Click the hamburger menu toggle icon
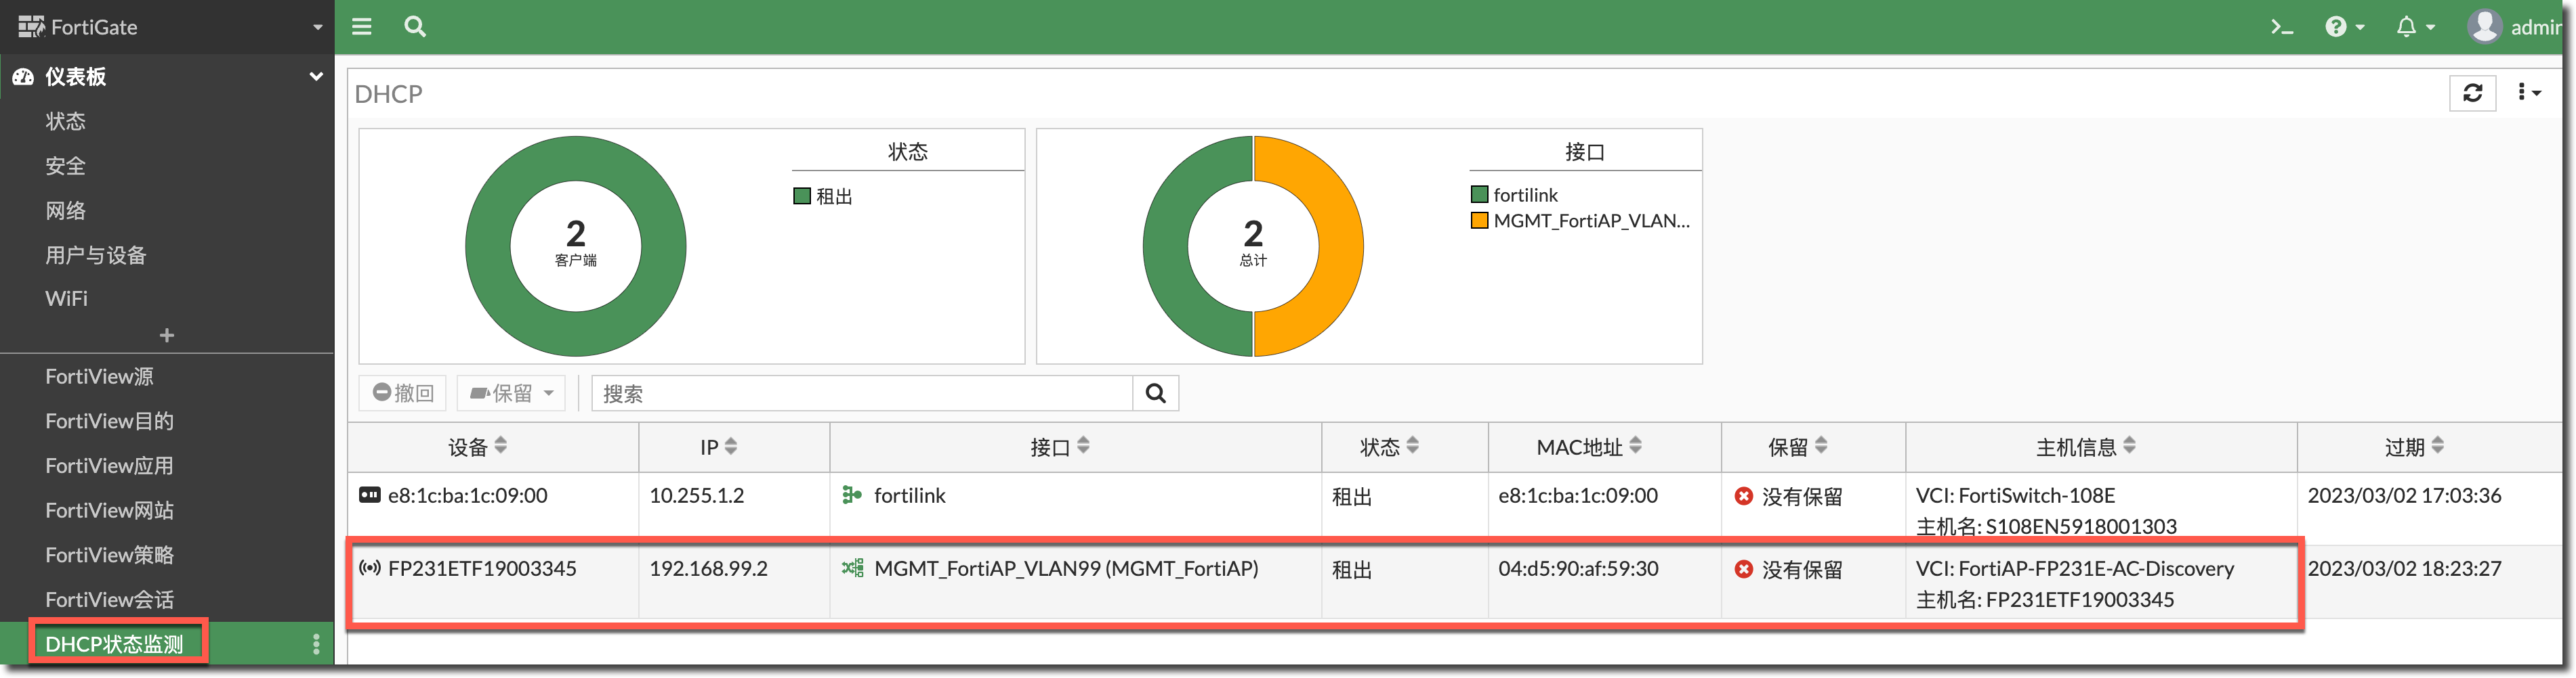This screenshot has height=678, width=2576. 362,27
